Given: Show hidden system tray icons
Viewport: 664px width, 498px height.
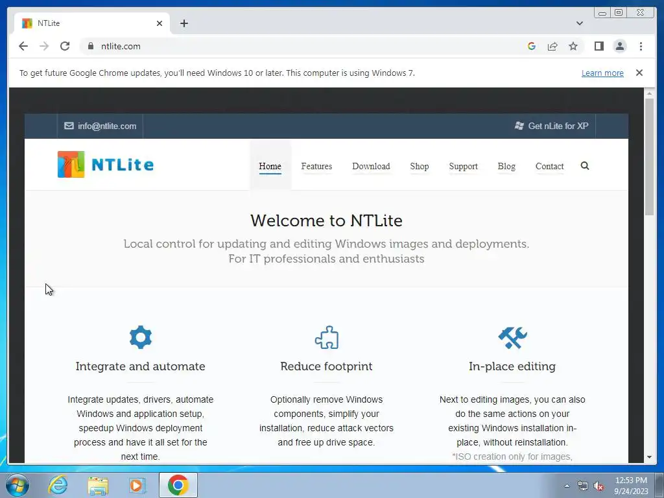Looking at the screenshot, I should (x=567, y=486).
